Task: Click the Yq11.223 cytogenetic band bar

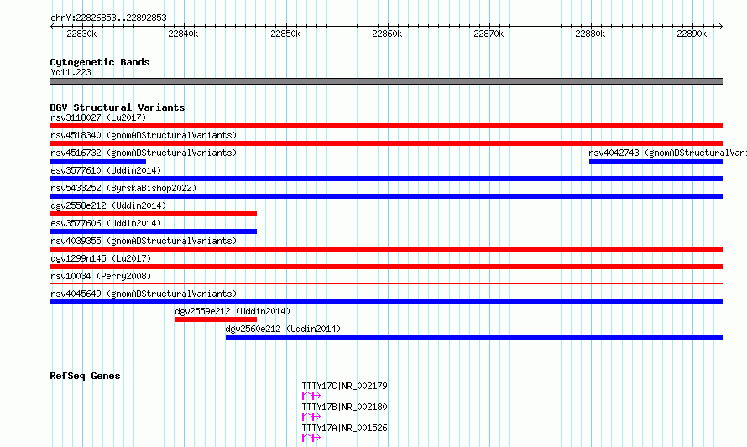Action: coord(386,81)
